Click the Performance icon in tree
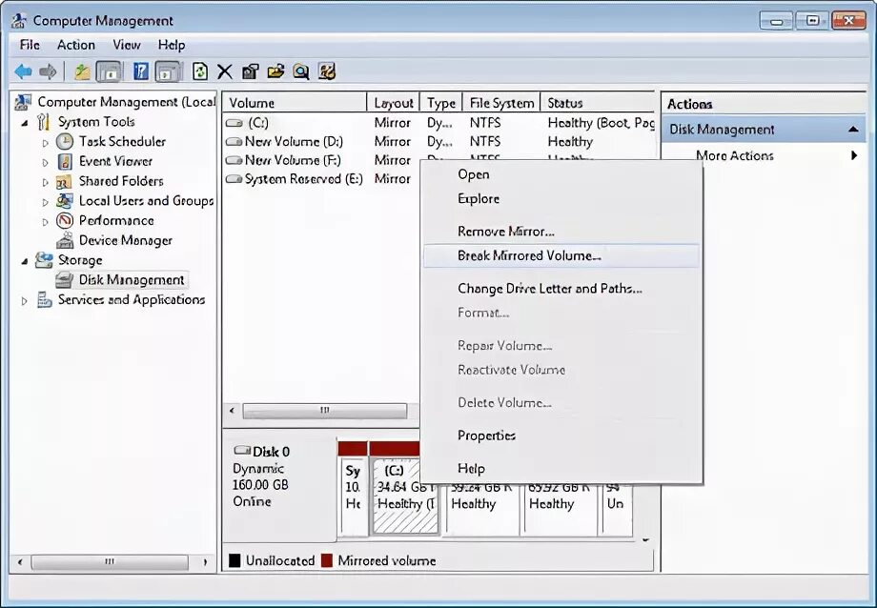 click(65, 220)
